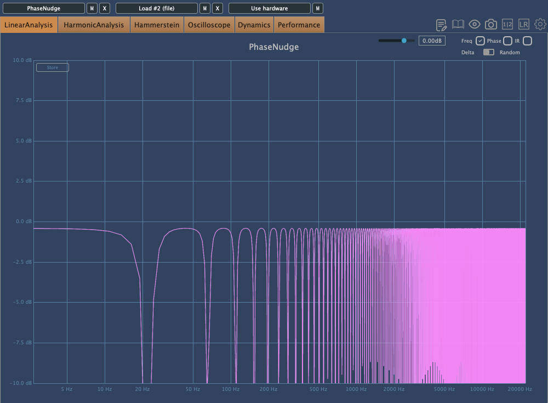Click the LR channel icon
The width and height of the screenshot is (548, 403).
(x=524, y=25)
